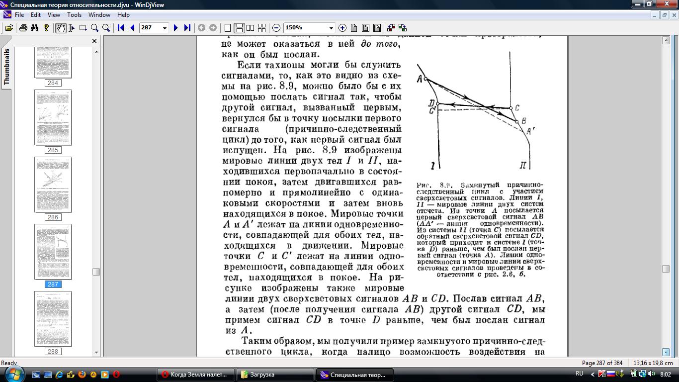Switch to single page layout
The height and width of the screenshot is (382, 679).
pyautogui.click(x=228, y=28)
